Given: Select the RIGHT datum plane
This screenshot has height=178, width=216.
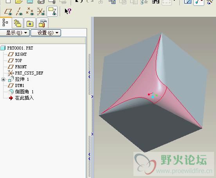Looking at the screenshot, I should point(21,54).
